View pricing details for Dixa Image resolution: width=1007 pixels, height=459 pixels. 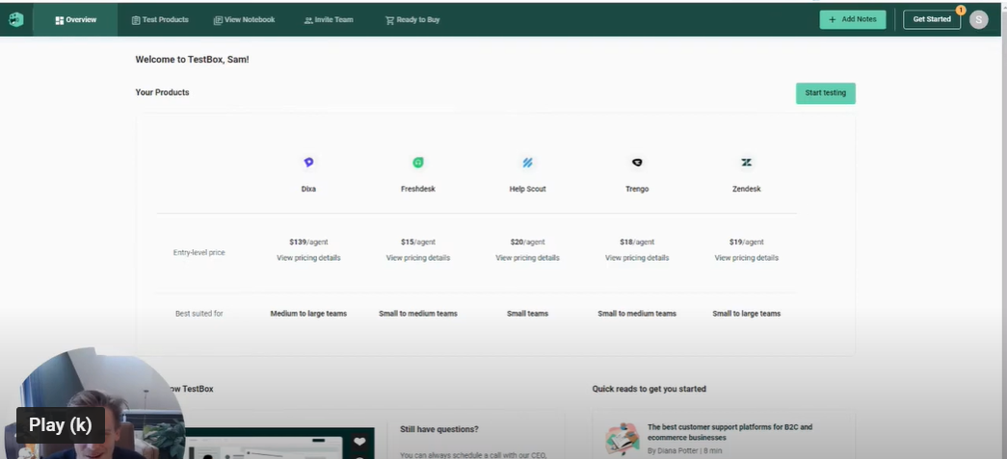pos(308,258)
